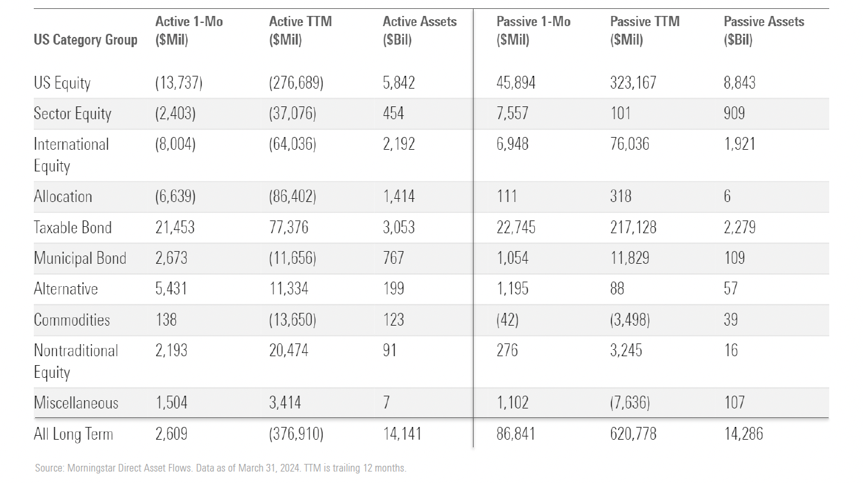Screen dimensions: 863x483
Task: Click the 620,778 Passive TTM total cell
Action: 633,435
